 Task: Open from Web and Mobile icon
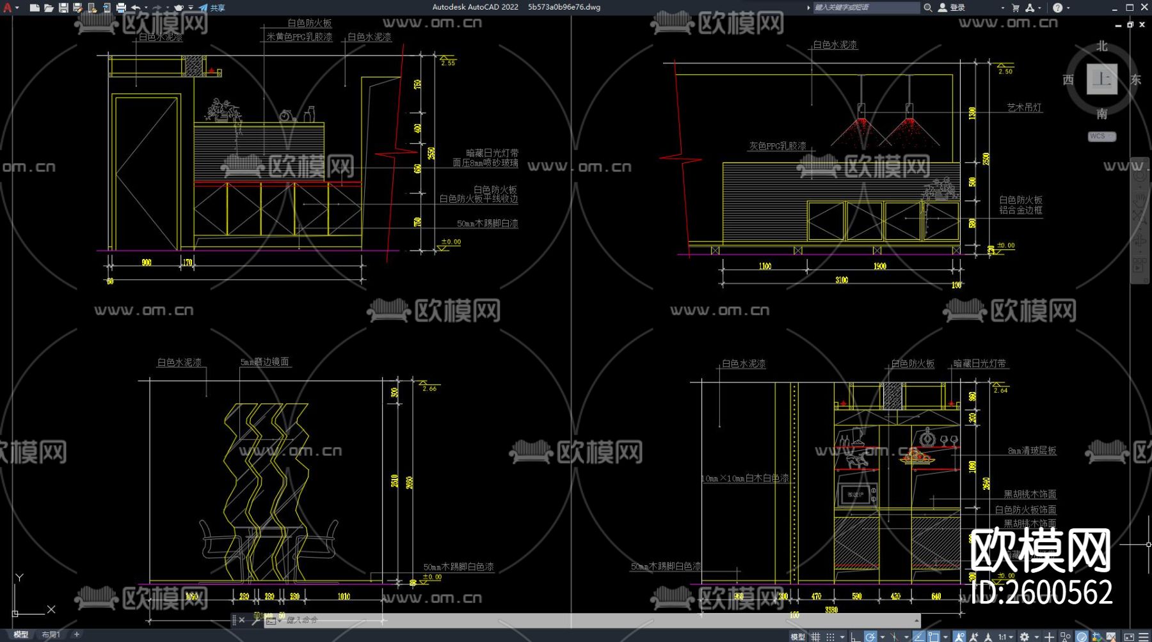tap(92, 8)
